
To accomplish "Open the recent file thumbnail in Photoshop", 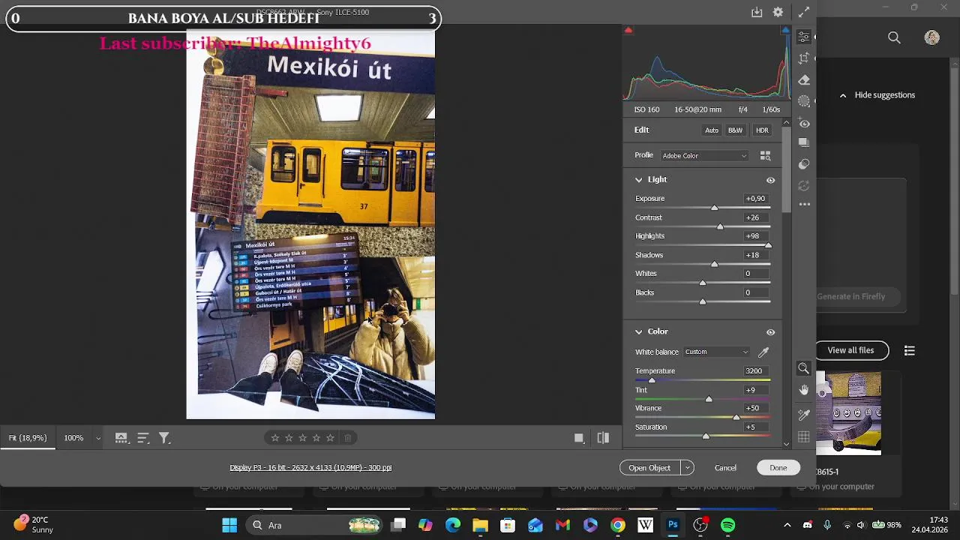I will pyautogui.click(x=849, y=413).
